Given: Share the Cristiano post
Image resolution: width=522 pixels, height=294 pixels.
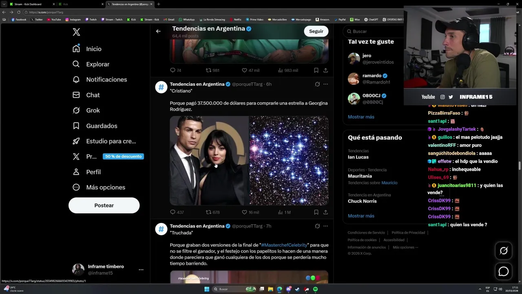Looking at the screenshot, I should (x=325, y=212).
